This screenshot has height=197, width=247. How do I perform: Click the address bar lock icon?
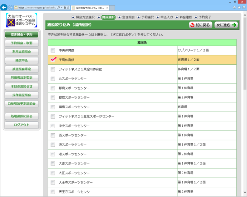[x=65, y=7]
